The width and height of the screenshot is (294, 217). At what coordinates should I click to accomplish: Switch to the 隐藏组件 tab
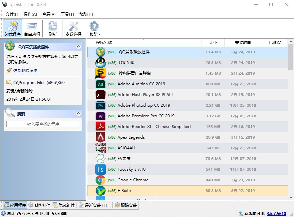[64, 205]
